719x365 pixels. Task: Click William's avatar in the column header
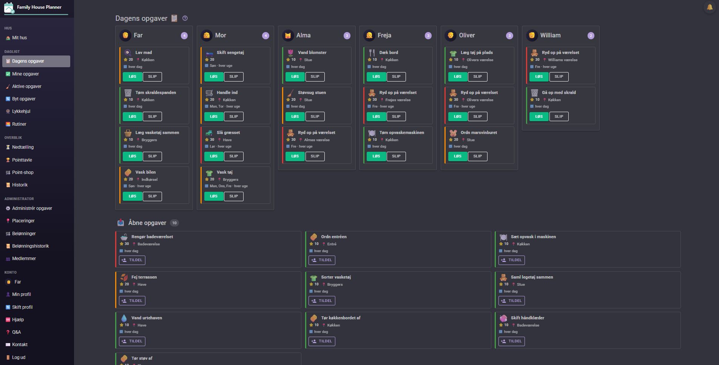coord(532,35)
